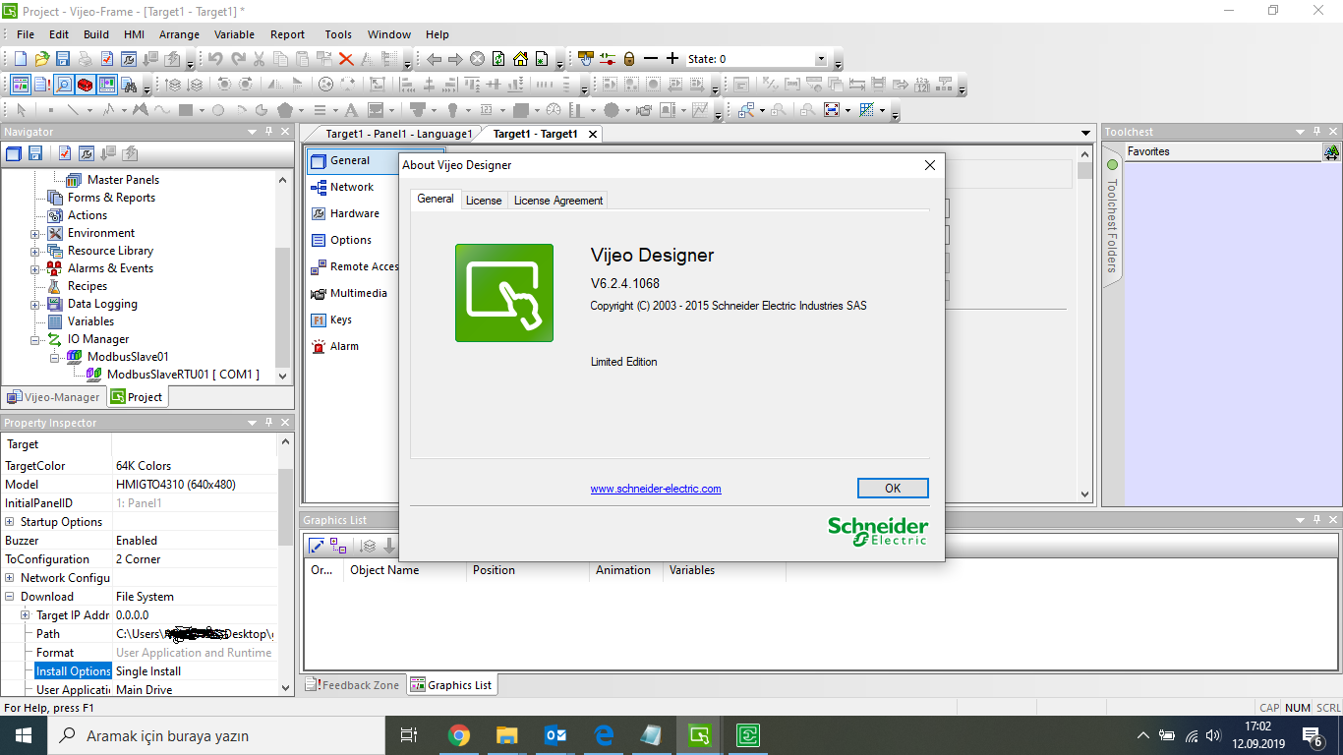The height and width of the screenshot is (755, 1343).
Task: Switch to the Feedback Zone tab
Action: (353, 685)
